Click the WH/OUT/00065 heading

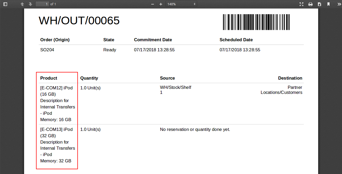[79, 20]
